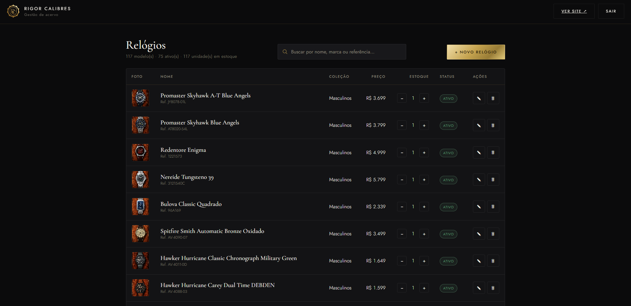Edit Nereide Tungsteno 39 entry
The width and height of the screenshot is (631, 306).
coord(479,180)
